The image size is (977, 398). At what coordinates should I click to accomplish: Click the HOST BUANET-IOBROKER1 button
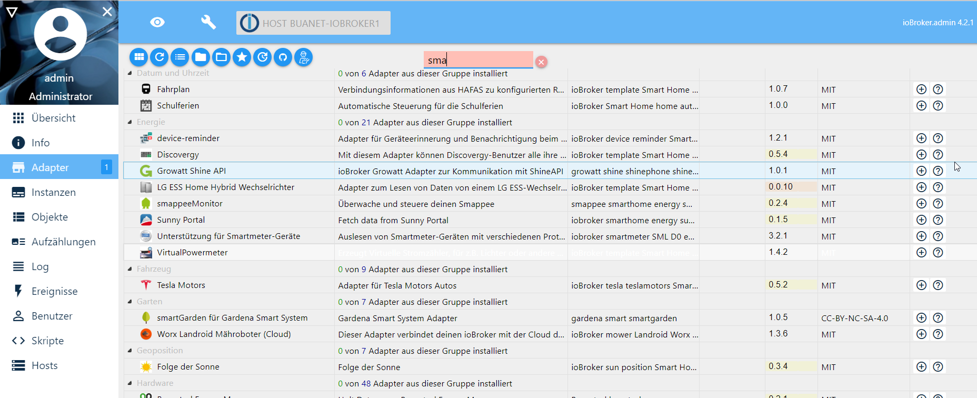point(313,23)
